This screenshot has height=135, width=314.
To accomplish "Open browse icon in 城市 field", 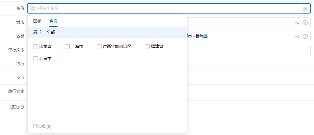I will click(297, 23).
